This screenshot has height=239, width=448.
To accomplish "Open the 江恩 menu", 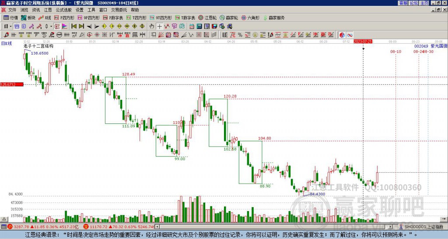I will (48, 10).
